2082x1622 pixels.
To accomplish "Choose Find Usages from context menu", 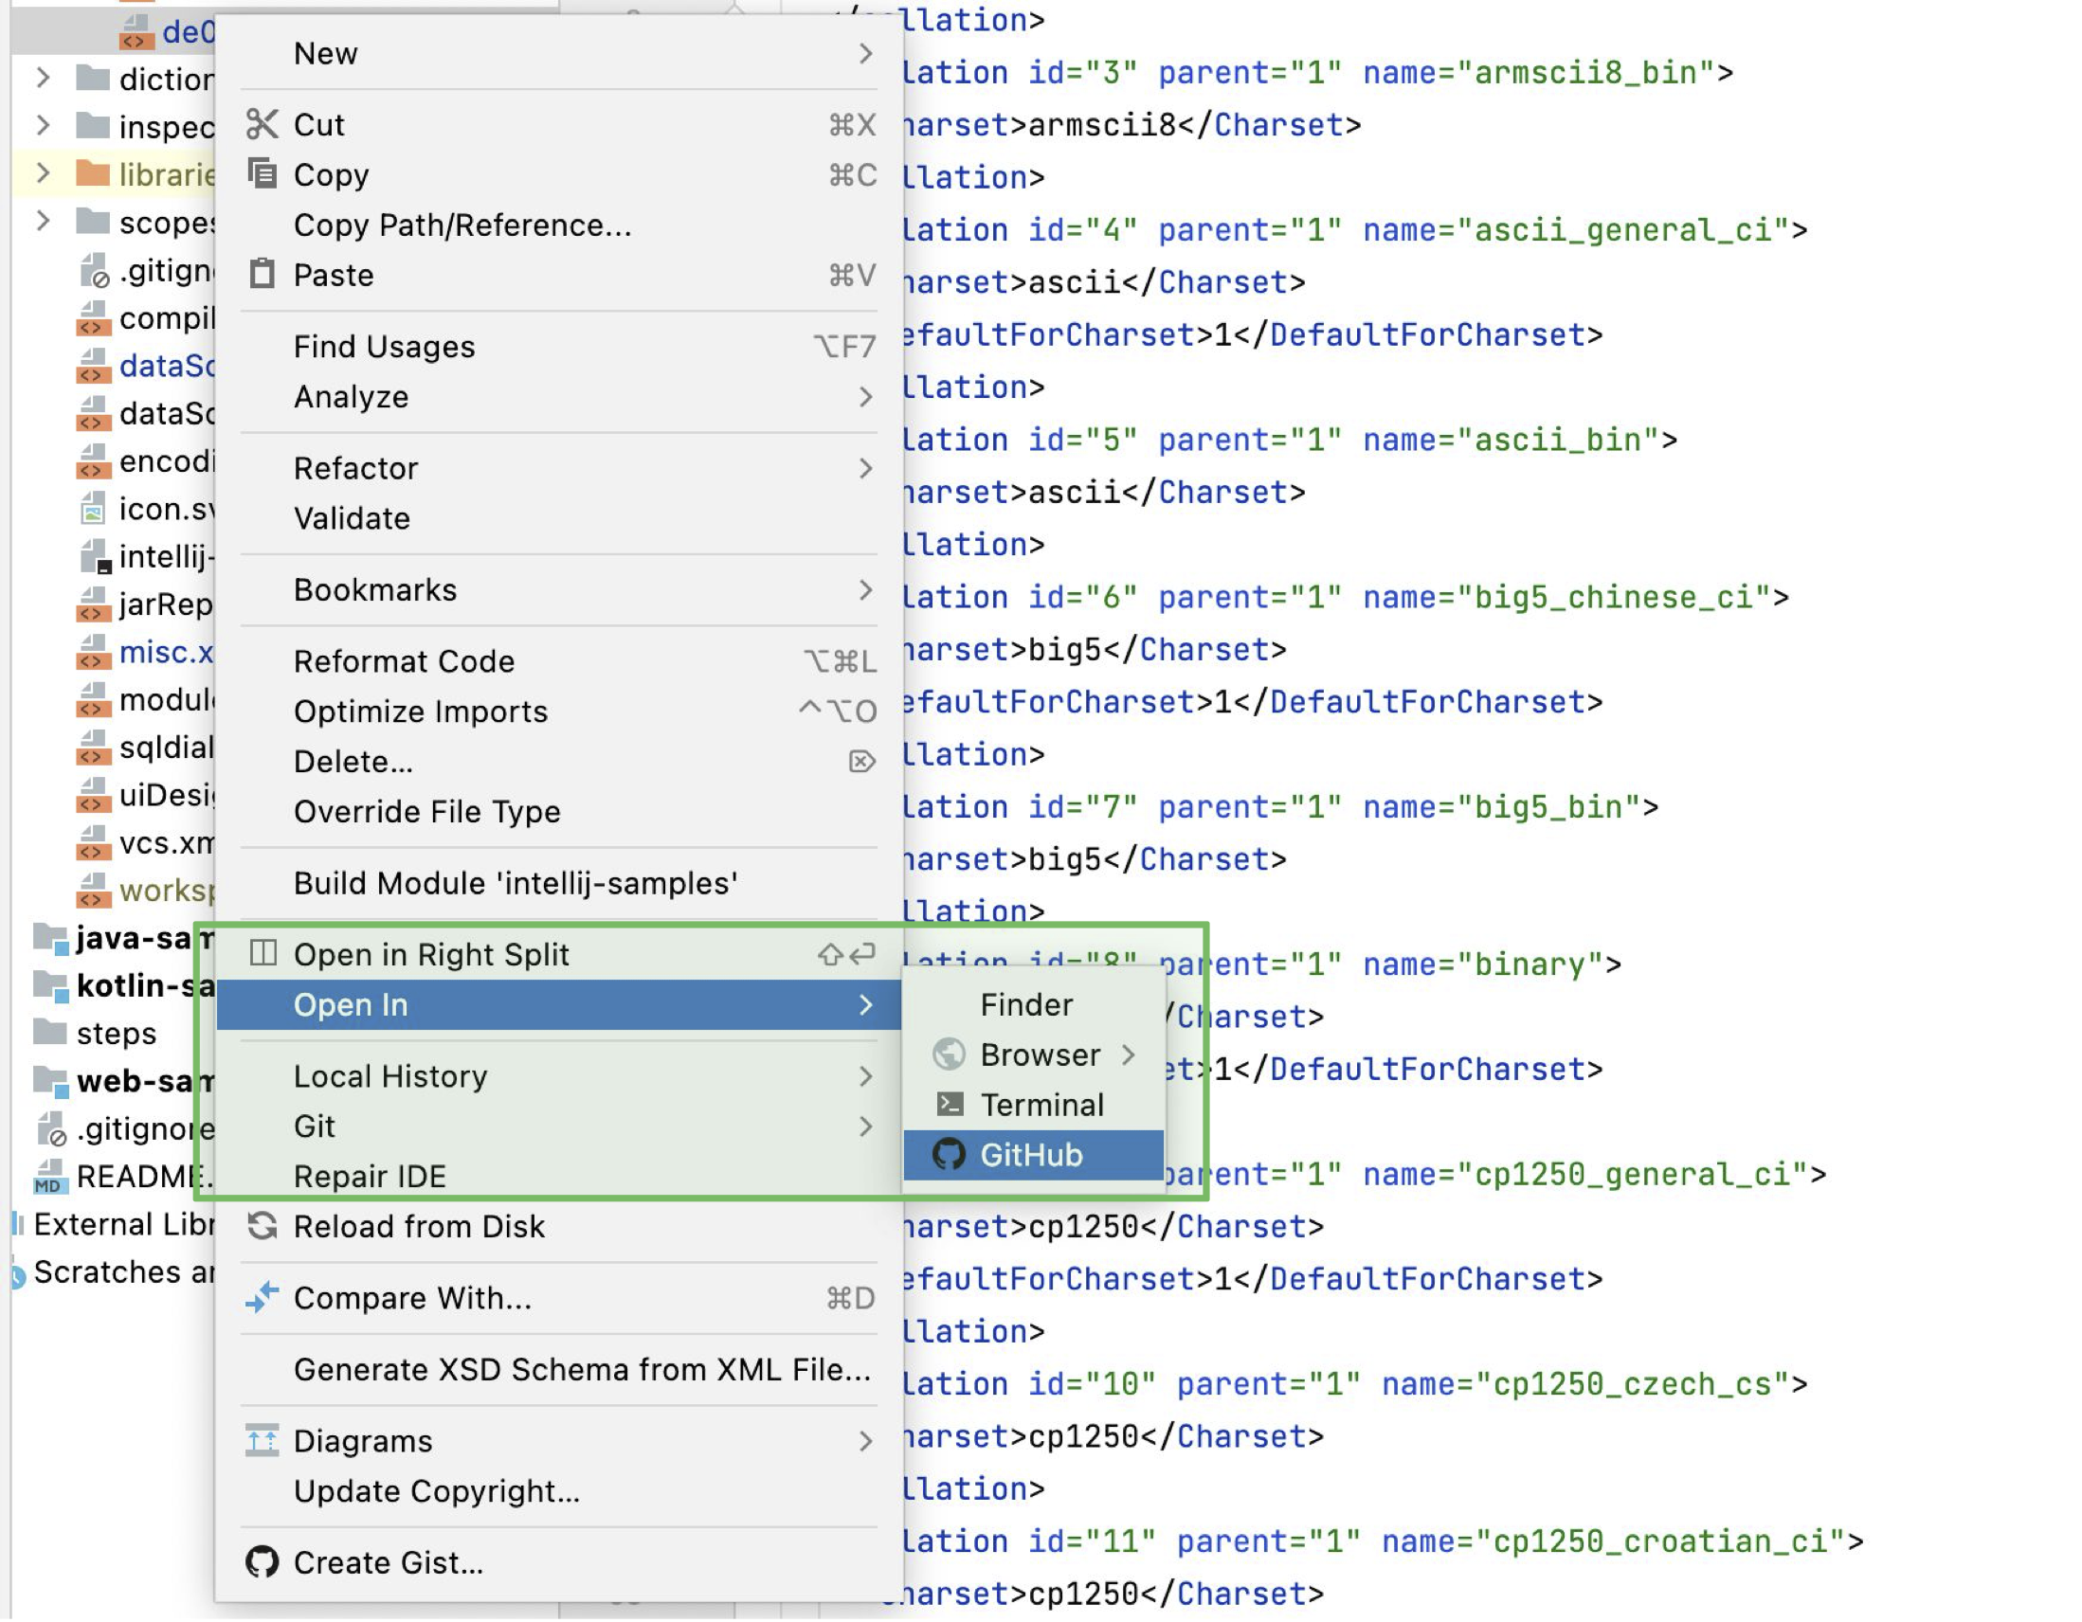I will pos(557,347).
